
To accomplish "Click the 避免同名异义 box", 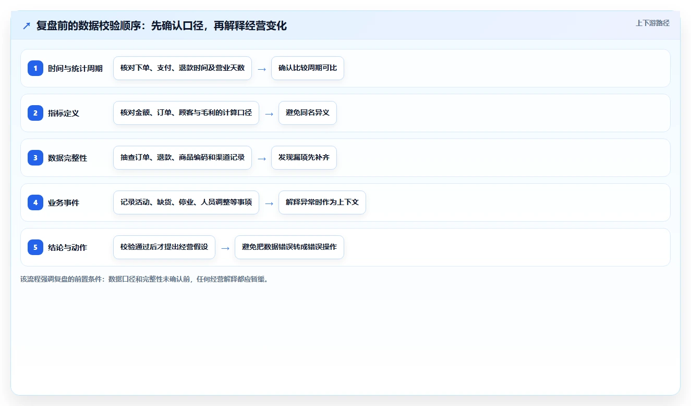I will tap(308, 113).
